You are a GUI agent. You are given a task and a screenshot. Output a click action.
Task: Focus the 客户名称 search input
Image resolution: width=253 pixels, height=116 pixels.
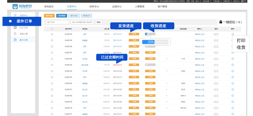click(57, 22)
